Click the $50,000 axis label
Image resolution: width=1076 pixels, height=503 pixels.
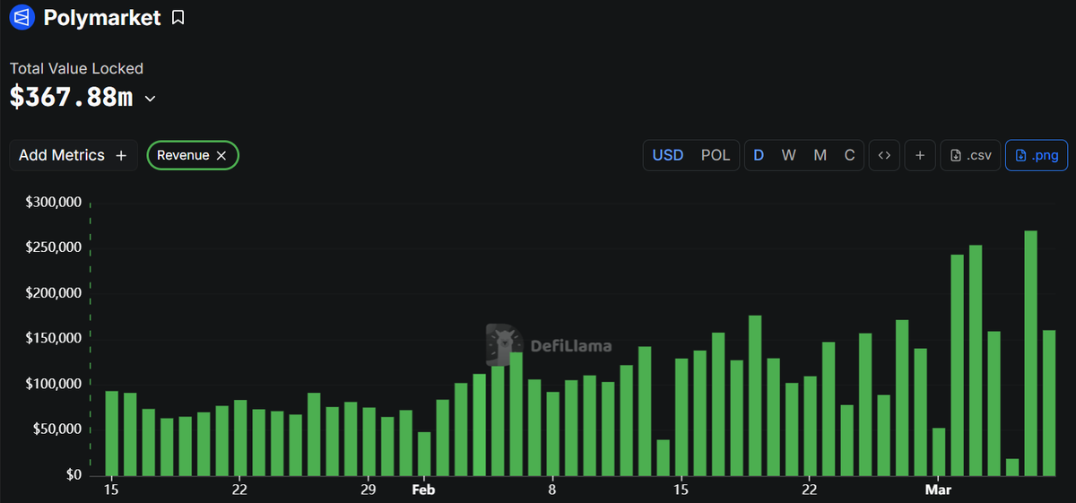pos(57,429)
